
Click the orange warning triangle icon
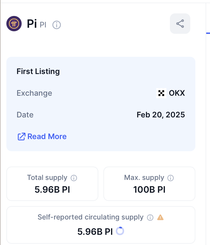[160, 218]
